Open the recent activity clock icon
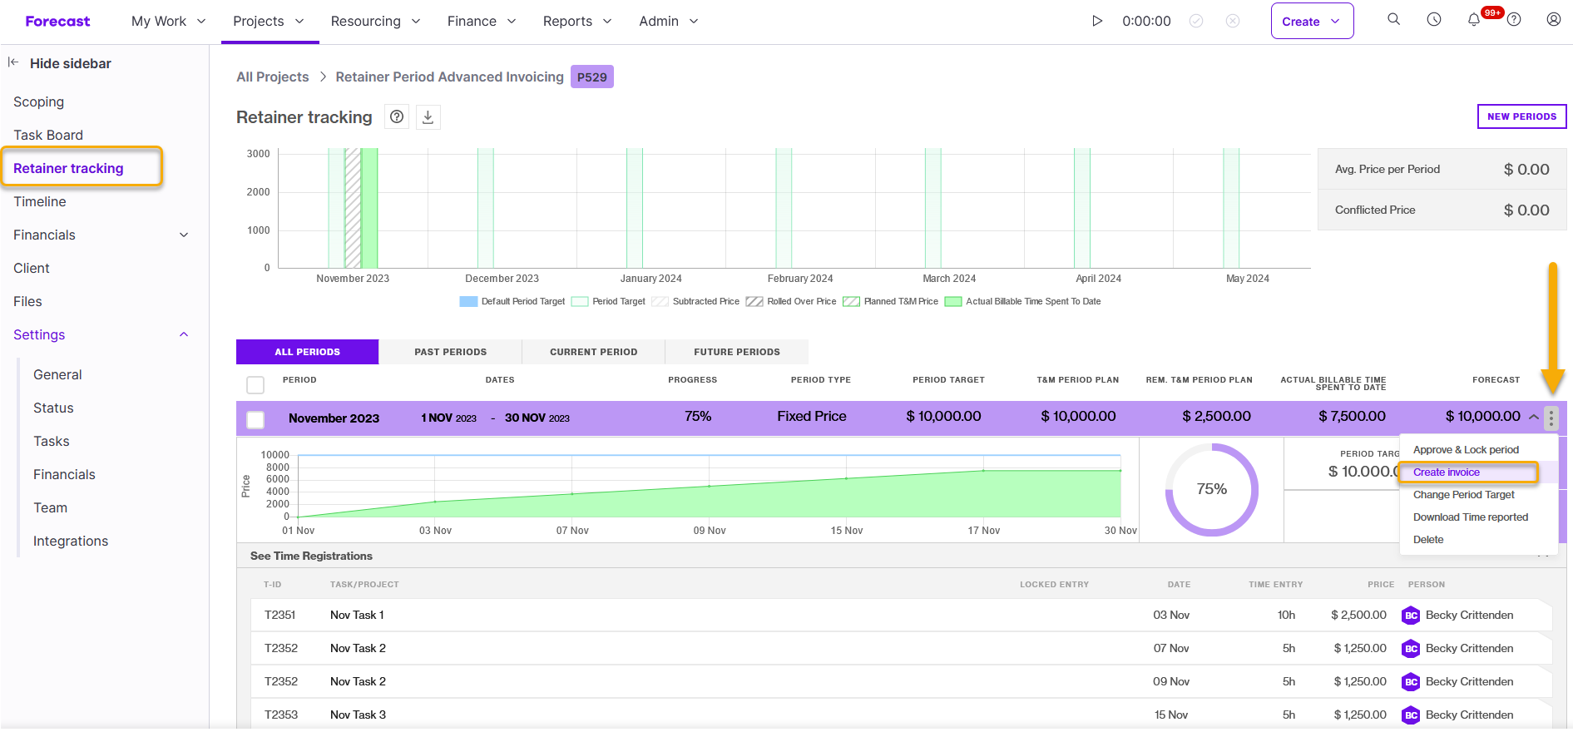The width and height of the screenshot is (1573, 732). 1434,19
